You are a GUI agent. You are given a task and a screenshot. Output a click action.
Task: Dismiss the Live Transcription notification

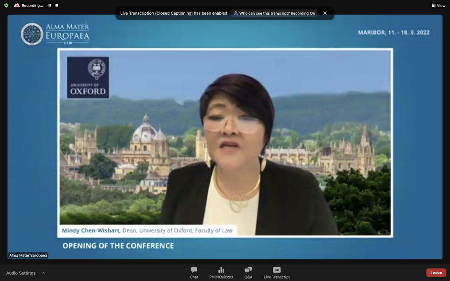point(325,13)
